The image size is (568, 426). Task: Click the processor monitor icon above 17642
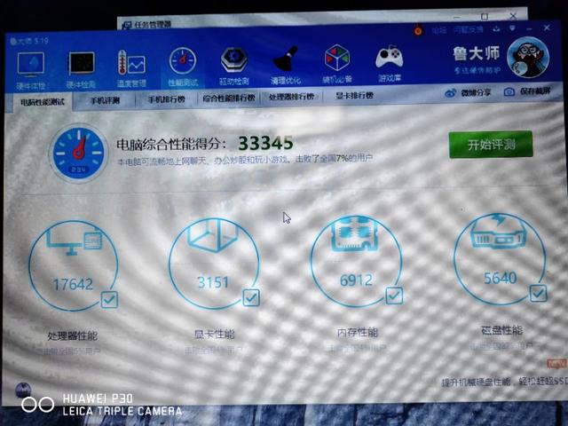(75, 241)
